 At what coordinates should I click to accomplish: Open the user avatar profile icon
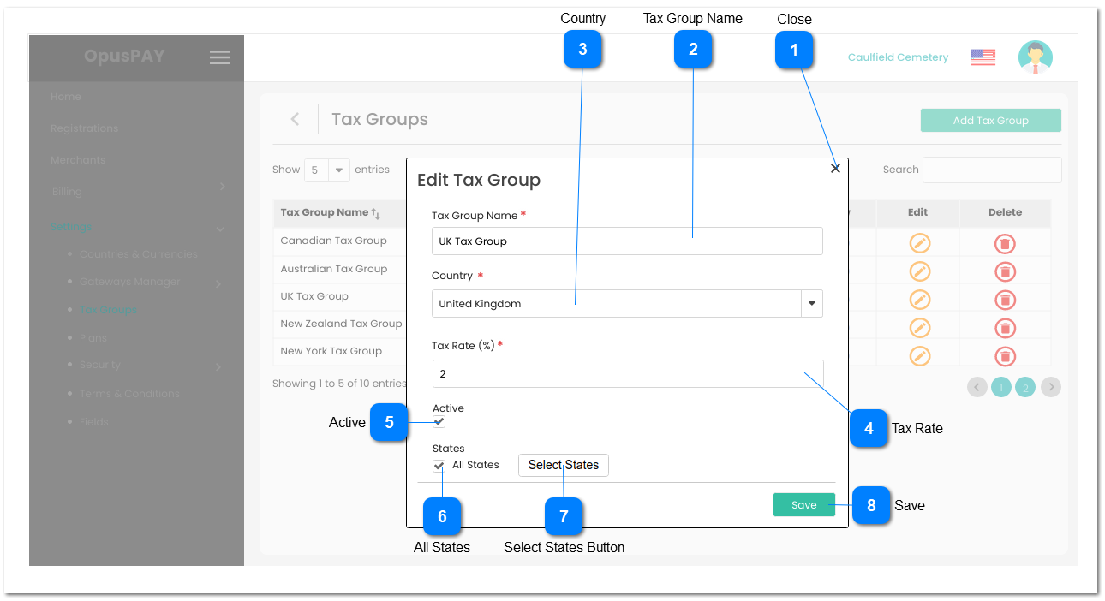point(1035,57)
